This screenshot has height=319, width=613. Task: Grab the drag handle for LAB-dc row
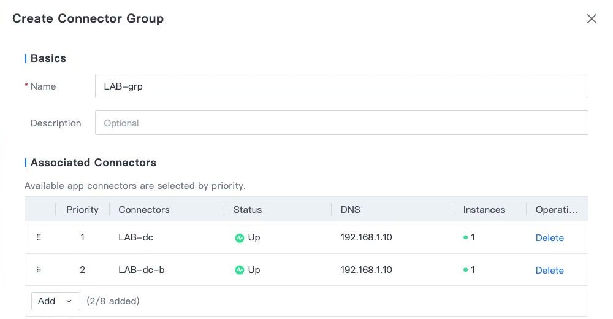point(39,237)
